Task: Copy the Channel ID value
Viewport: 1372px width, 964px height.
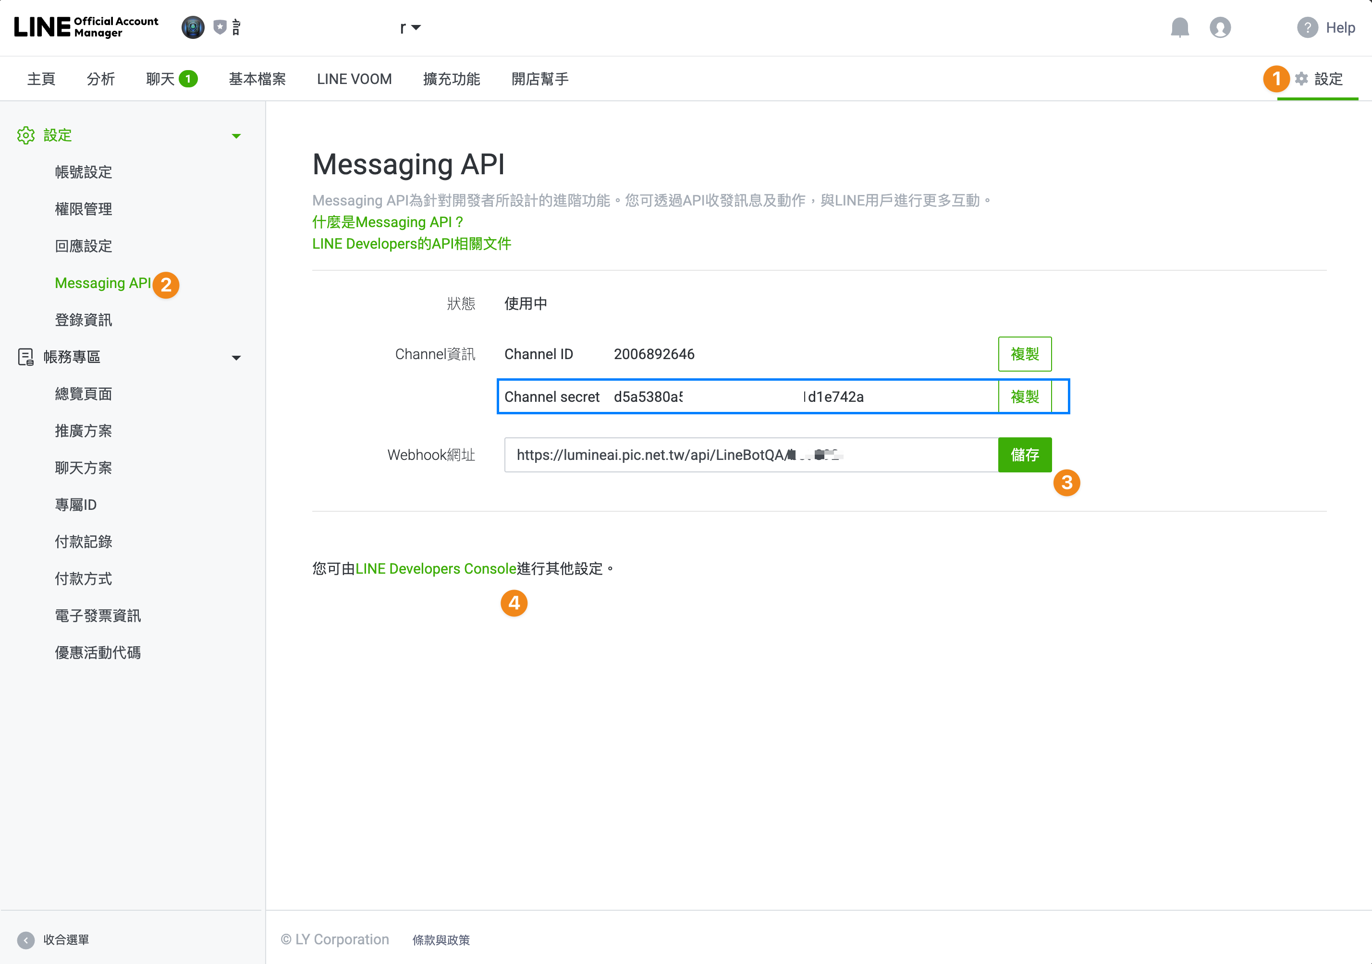Action: click(1024, 354)
